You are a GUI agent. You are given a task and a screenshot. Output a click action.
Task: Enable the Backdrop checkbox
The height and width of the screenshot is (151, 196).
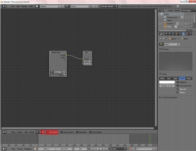click(x=77, y=132)
